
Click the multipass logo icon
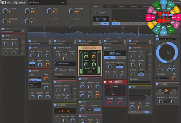[3, 2]
